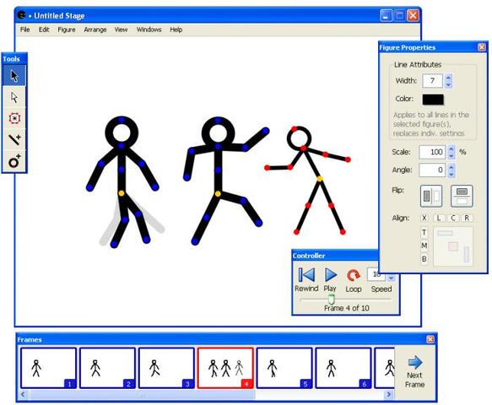The width and height of the screenshot is (492, 405).
Task: Open the Figure menu
Action: pos(67,30)
